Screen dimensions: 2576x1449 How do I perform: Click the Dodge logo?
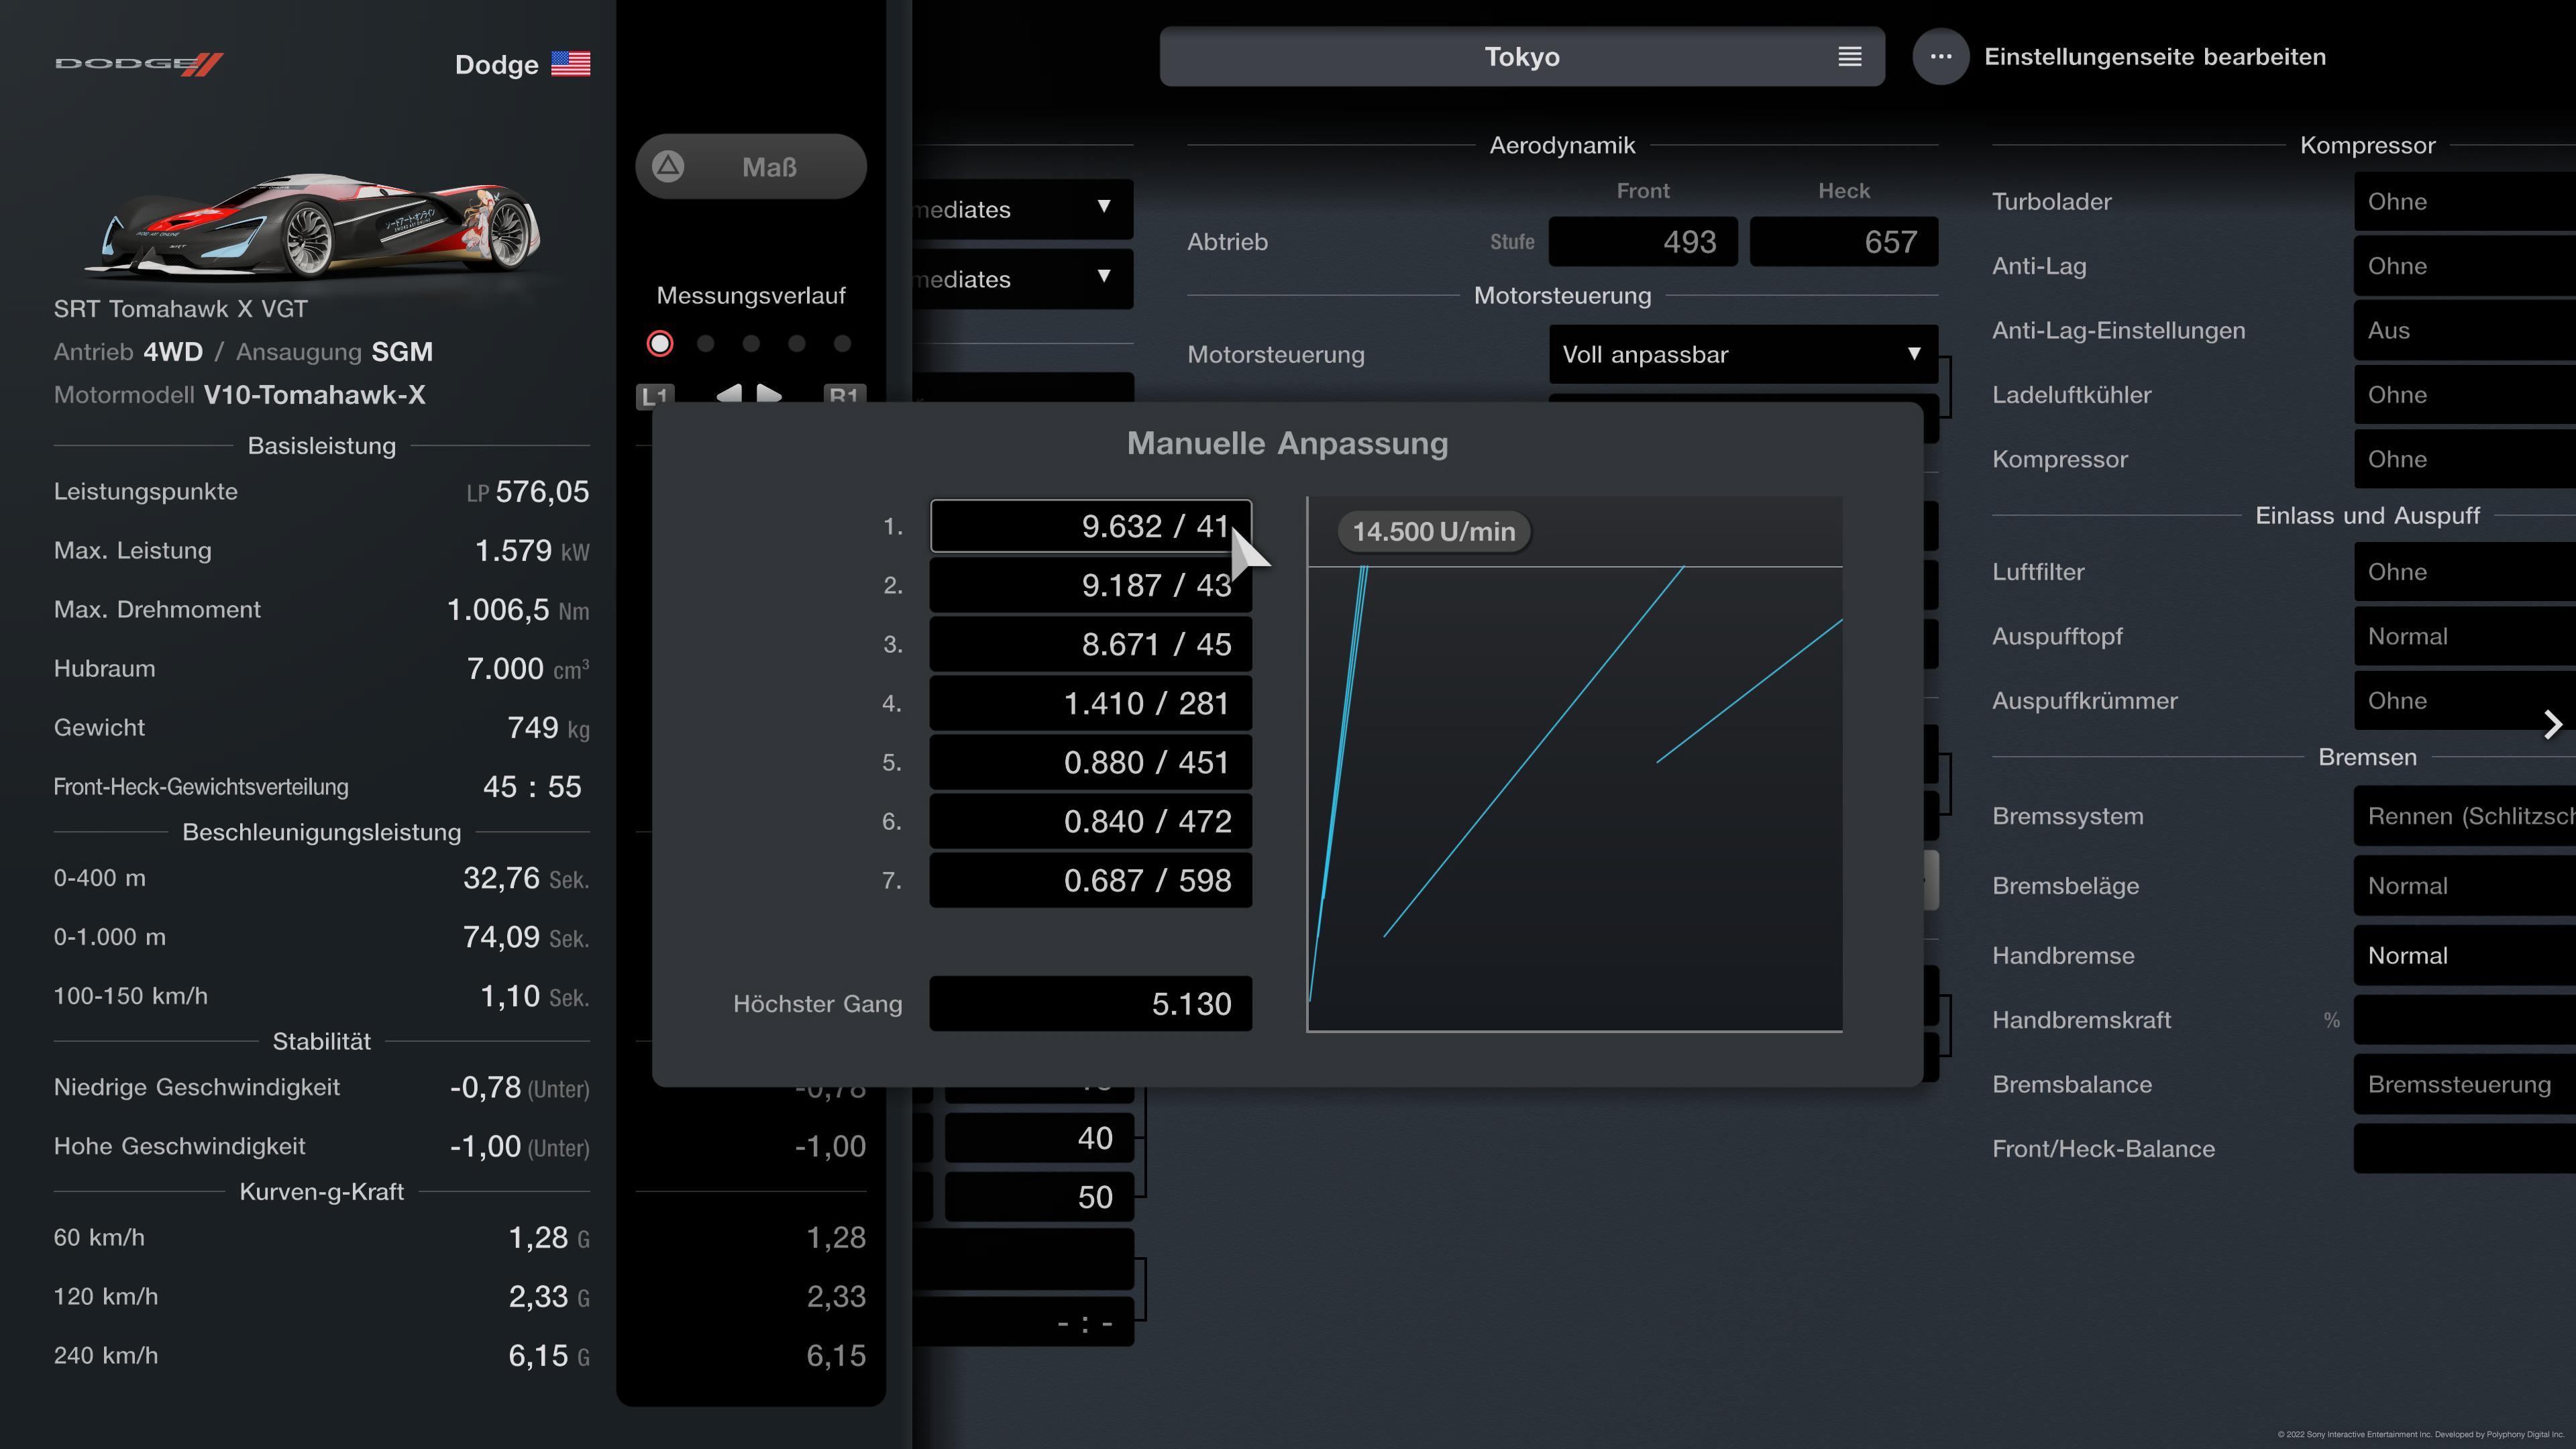(x=139, y=64)
